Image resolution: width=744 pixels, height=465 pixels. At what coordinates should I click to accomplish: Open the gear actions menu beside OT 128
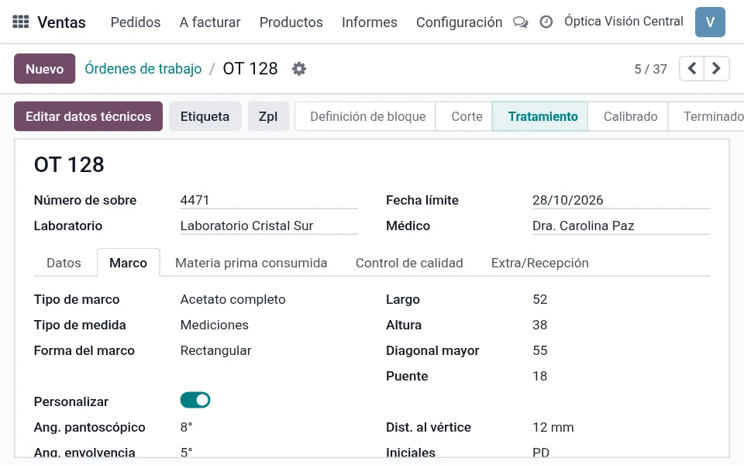[299, 69]
